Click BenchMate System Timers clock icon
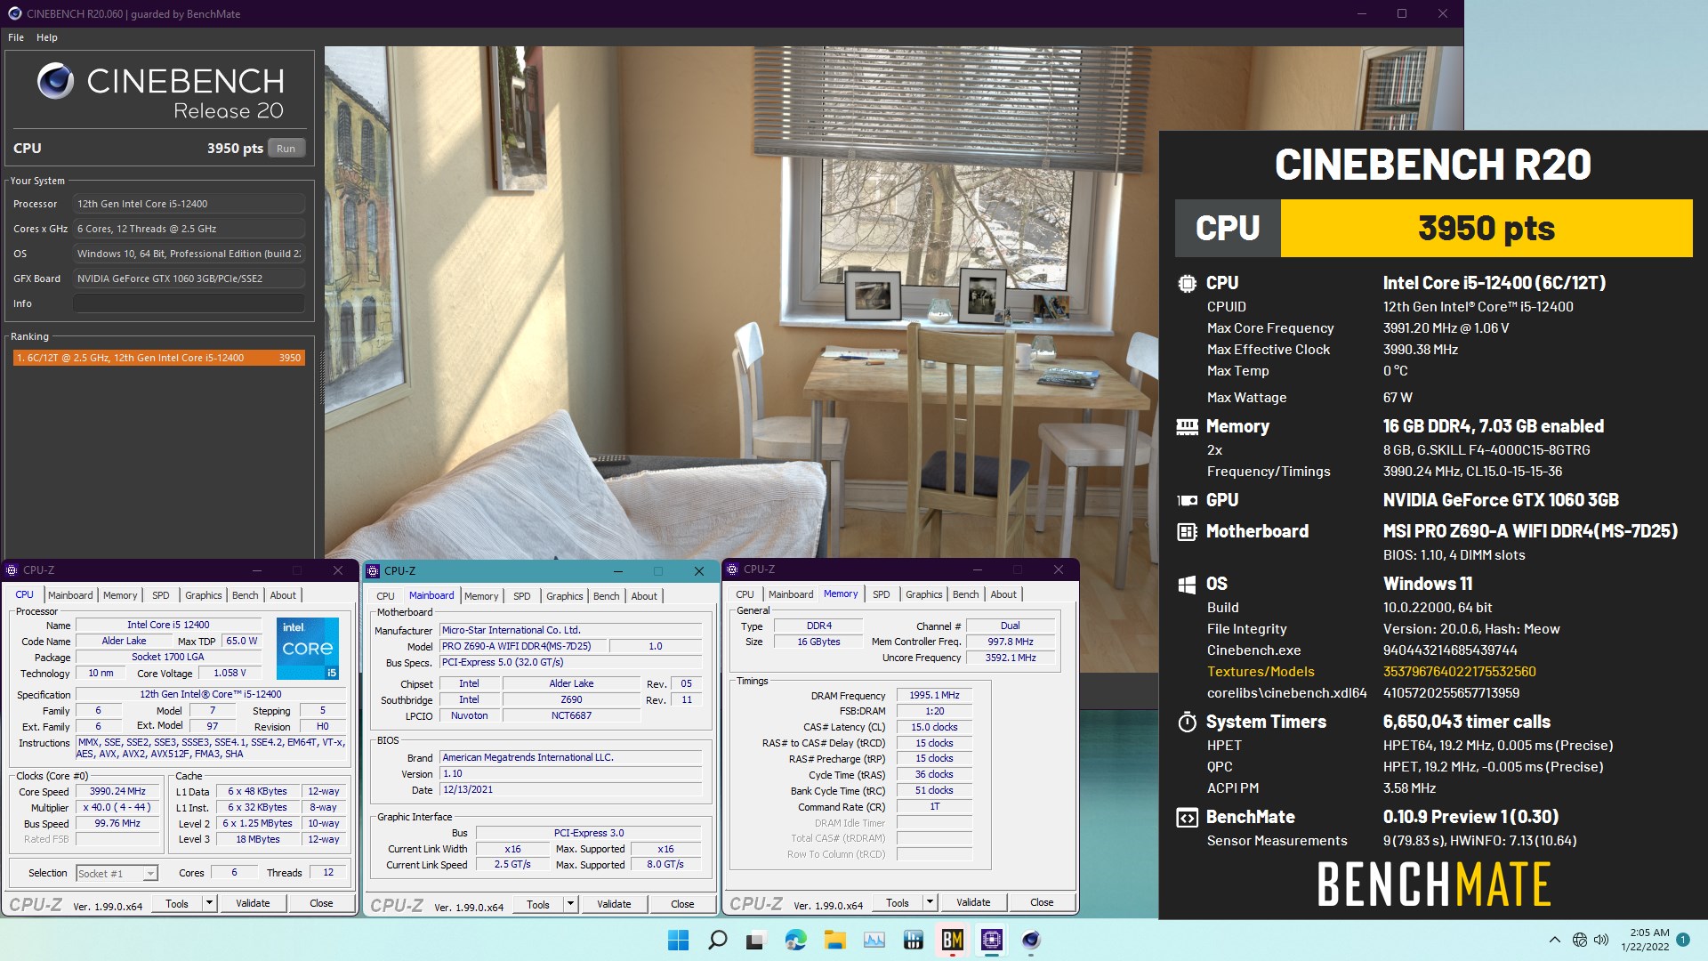The width and height of the screenshot is (1708, 961). pyautogui.click(x=1187, y=723)
